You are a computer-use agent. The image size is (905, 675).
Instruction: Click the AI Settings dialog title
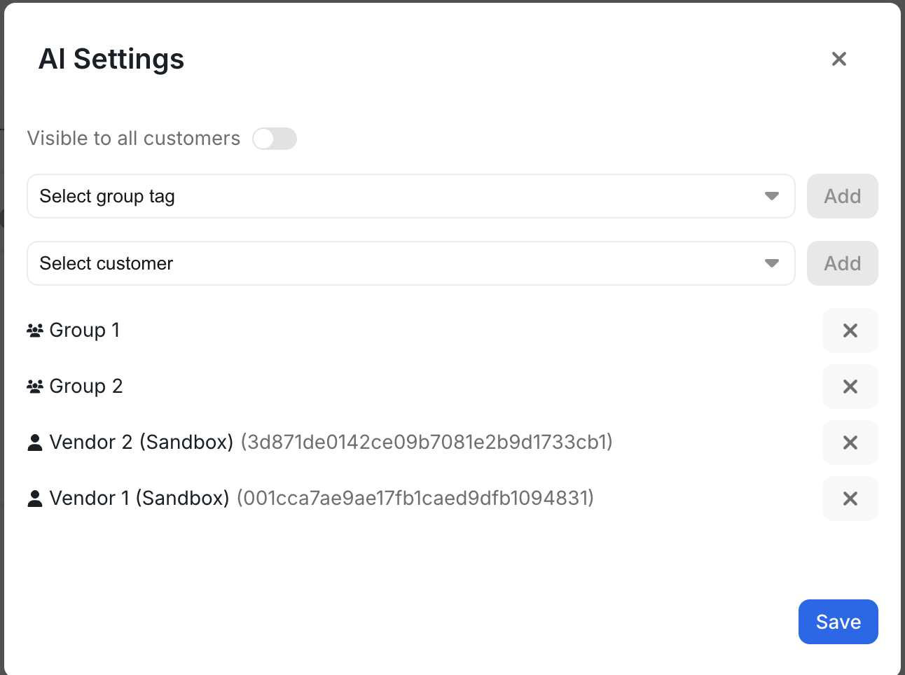pos(111,59)
